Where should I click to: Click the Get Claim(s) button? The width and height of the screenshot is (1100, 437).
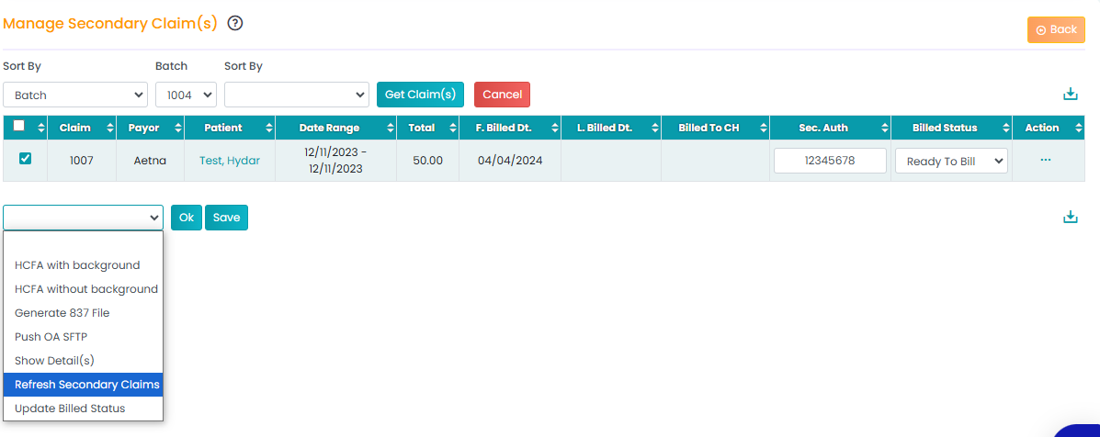tap(420, 95)
